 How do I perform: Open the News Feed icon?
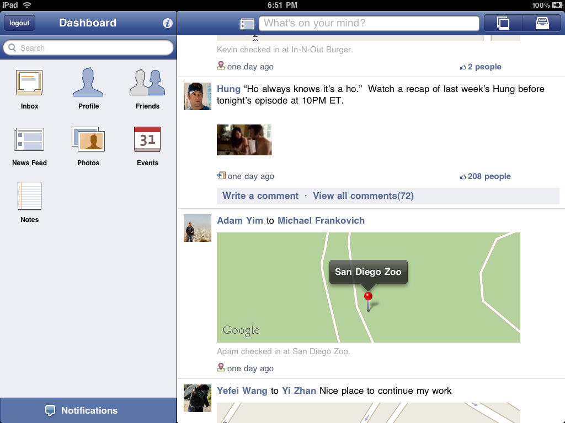coord(29,139)
